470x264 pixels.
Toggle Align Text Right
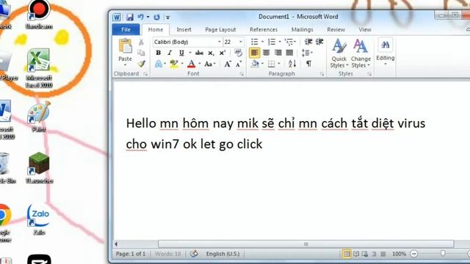[x=278, y=53]
